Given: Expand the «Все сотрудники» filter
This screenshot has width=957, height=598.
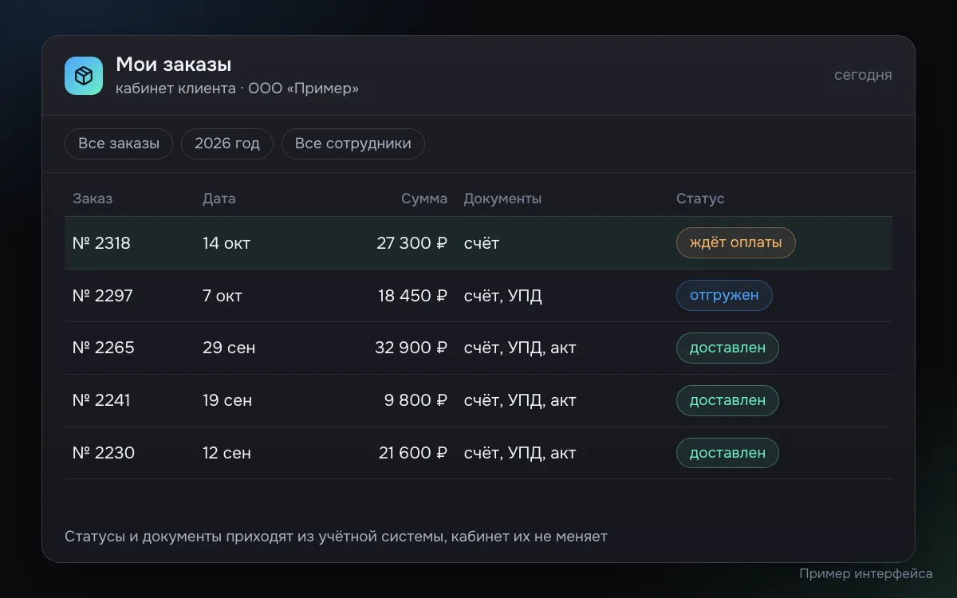Looking at the screenshot, I should pos(353,144).
